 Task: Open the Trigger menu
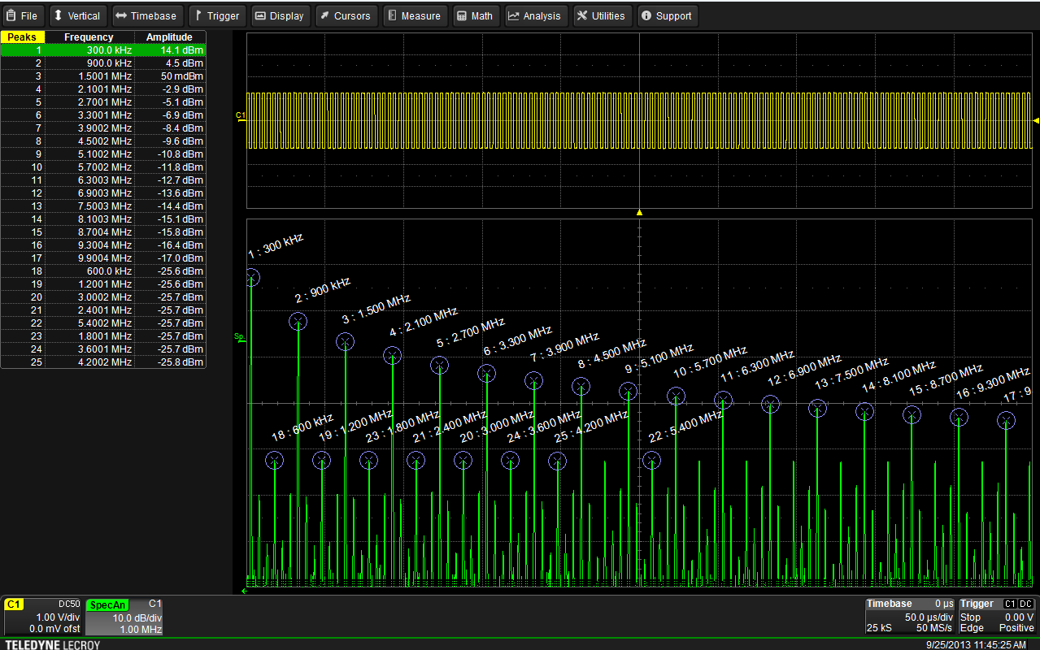click(217, 15)
